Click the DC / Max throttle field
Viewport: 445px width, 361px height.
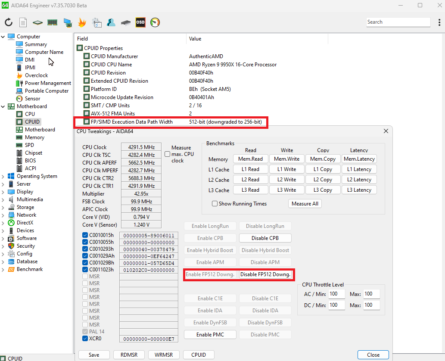[371, 305]
